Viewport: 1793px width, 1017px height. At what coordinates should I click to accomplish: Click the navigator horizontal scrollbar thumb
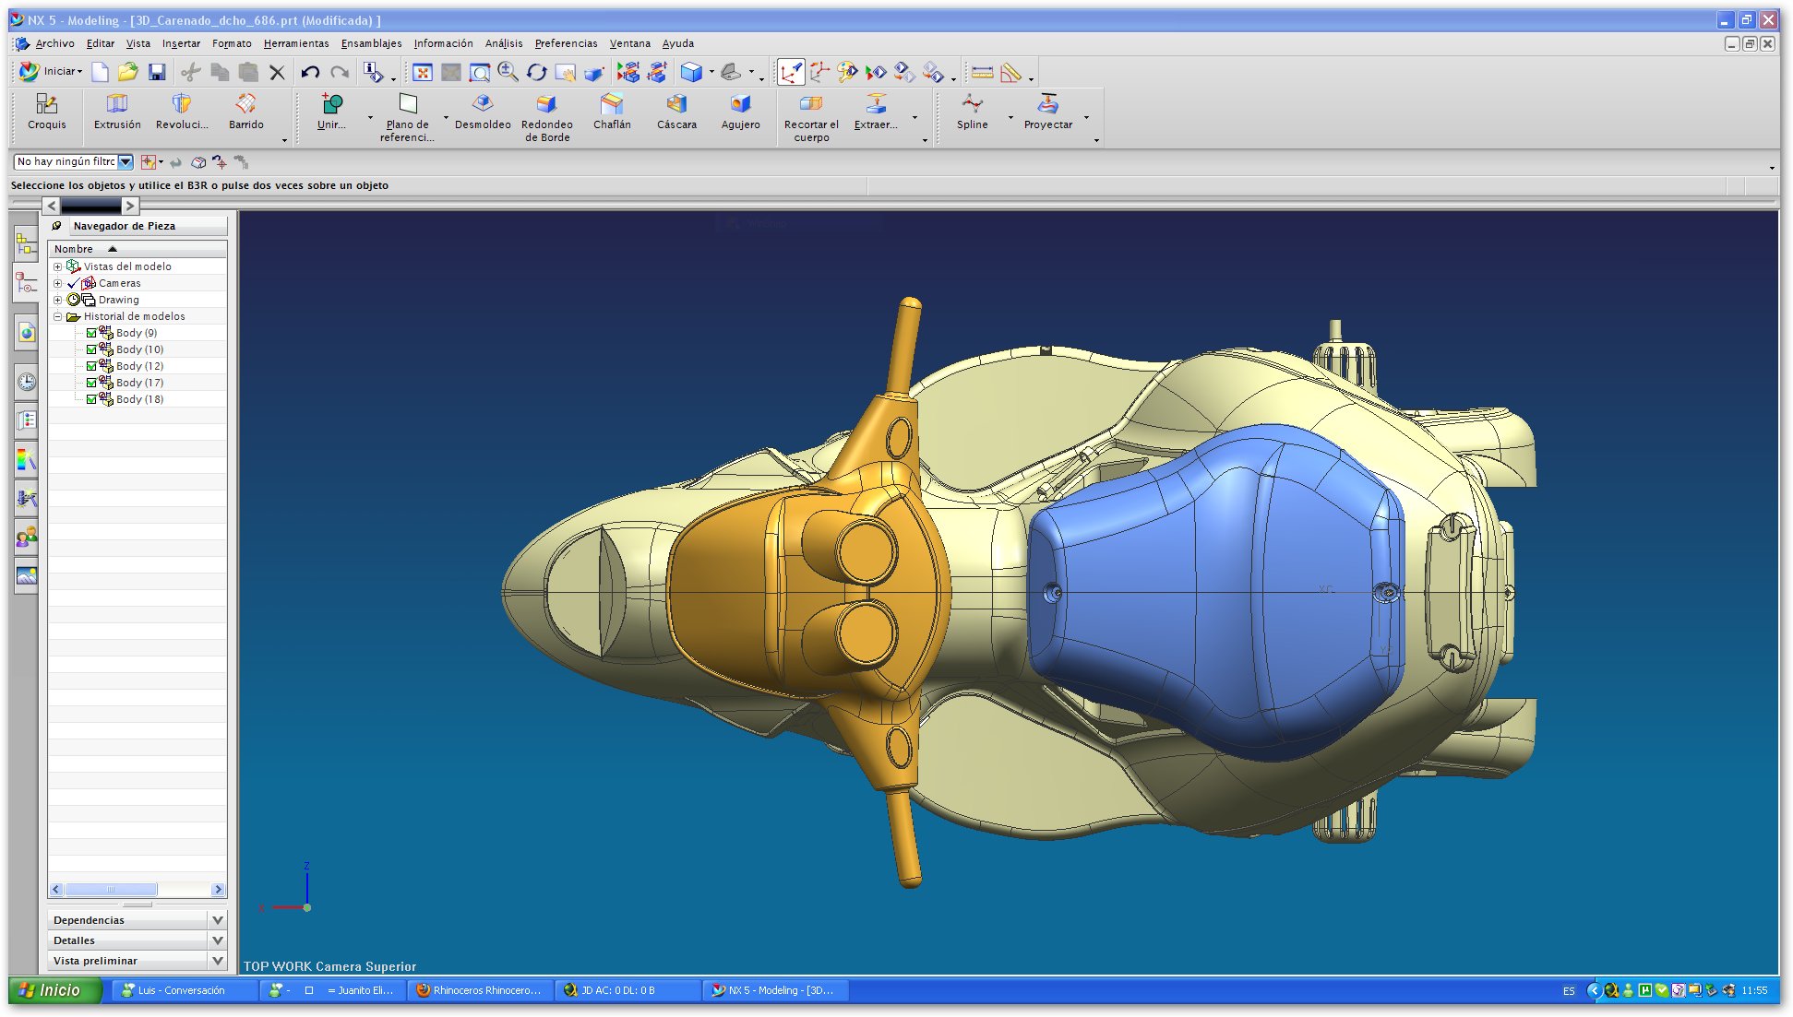[111, 890]
